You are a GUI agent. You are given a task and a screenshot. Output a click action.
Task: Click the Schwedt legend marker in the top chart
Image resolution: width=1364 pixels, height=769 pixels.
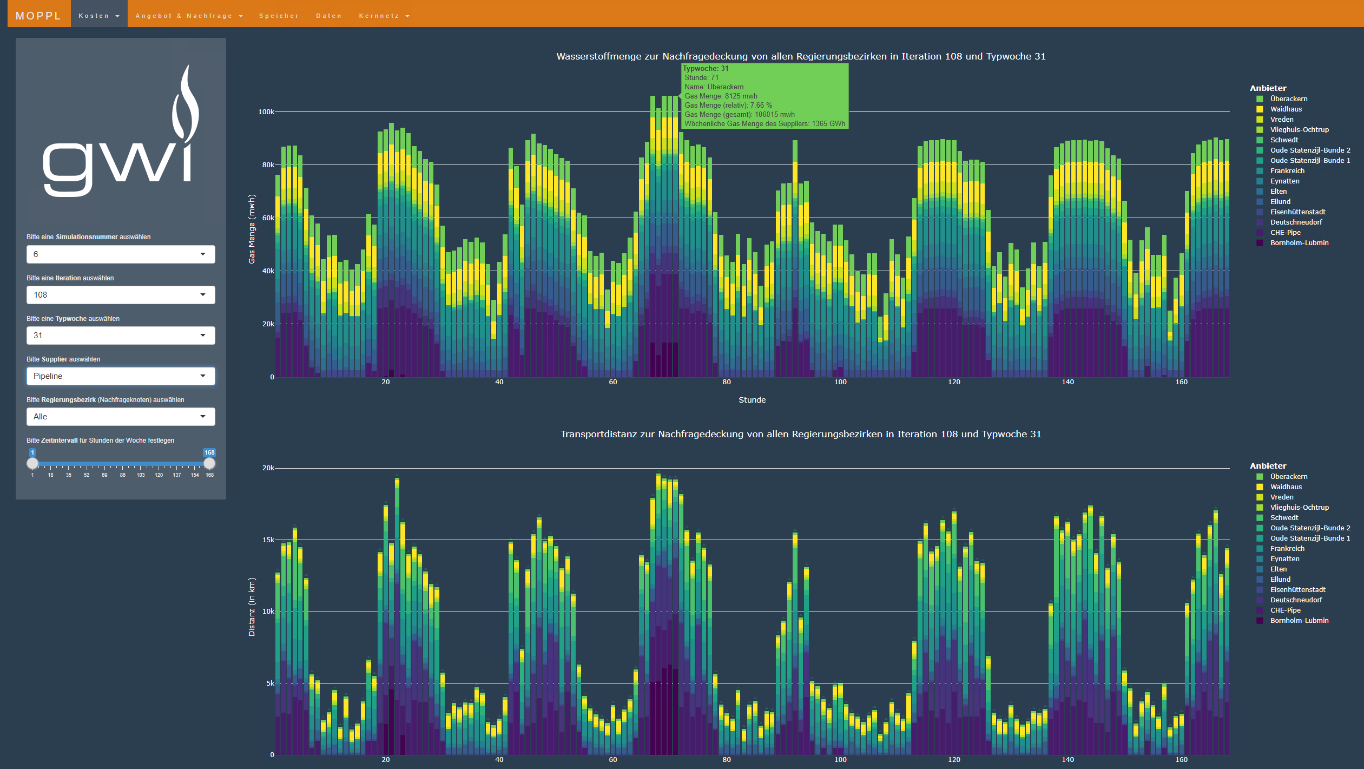pyautogui.click(x=1260, y=140)
